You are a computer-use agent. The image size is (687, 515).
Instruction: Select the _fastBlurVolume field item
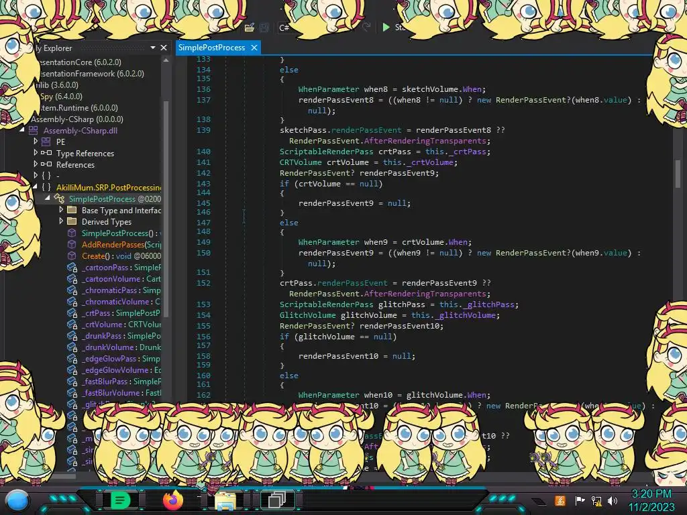[121, 392]
